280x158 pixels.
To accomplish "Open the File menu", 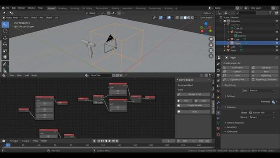I will [x=8, y=8].
